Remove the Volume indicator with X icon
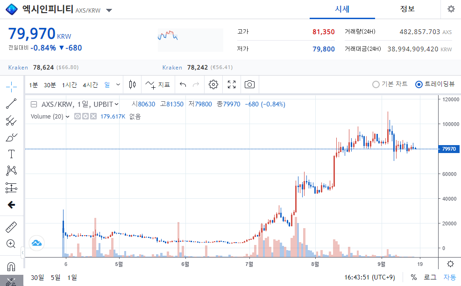 93,117
